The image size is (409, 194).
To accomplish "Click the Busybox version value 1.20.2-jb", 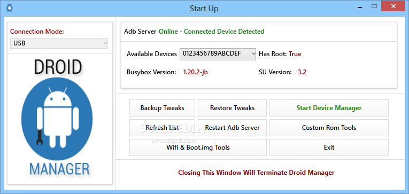I will pos(195,72).
